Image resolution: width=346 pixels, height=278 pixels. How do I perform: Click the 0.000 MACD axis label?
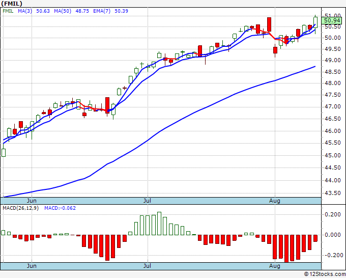point(333,235)
